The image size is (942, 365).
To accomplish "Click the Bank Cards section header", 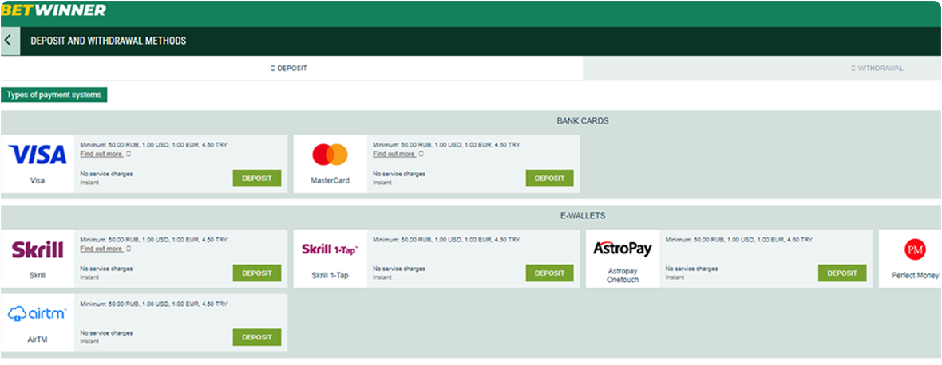I will click(582, 121).
